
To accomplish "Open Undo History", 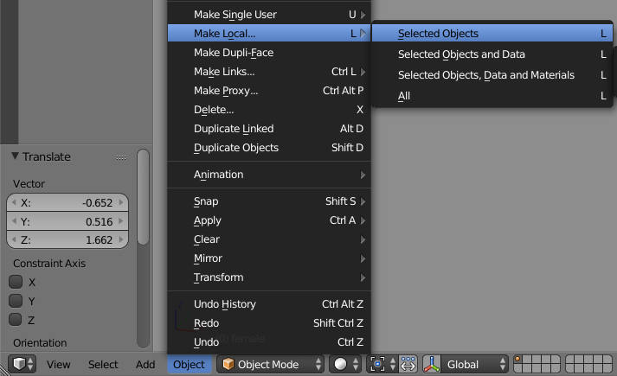I will coord(269,303).
